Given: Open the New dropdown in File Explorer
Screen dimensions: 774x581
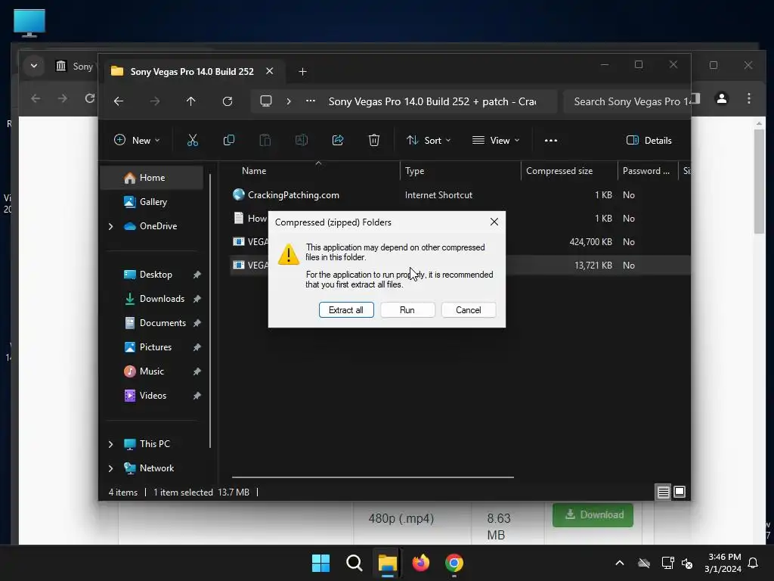Looking at the screenshot, I should [x=137, y=140].
